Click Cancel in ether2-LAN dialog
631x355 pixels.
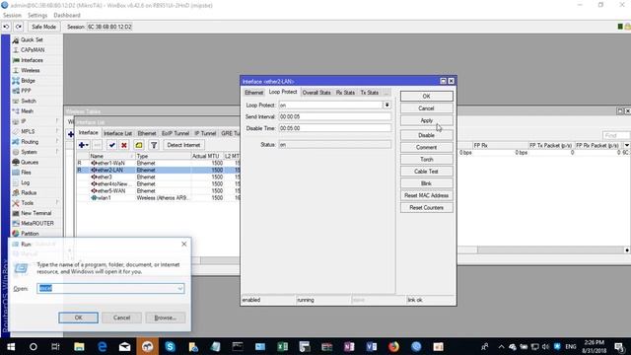tap(427, 108)
